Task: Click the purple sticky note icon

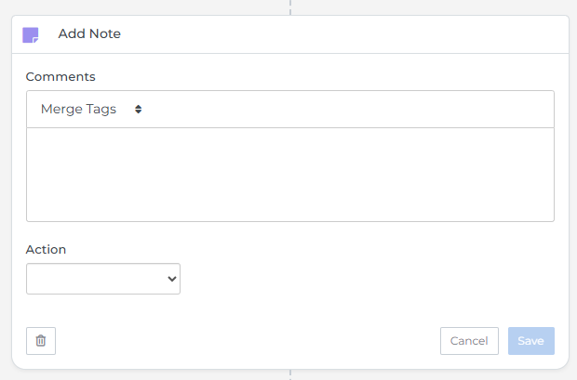Action: click(x=31, y=35)
